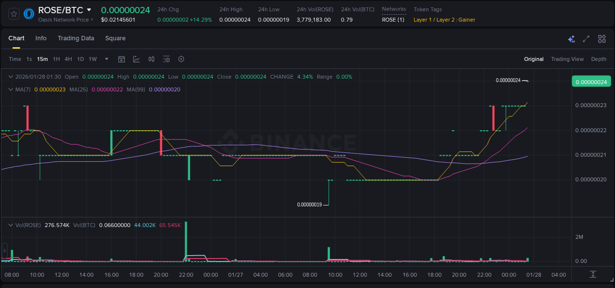Open the Square tab
This screenshot has height=288, width=615.
click(x=115, y=38)
